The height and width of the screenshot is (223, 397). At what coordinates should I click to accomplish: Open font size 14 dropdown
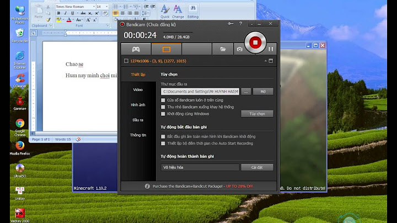(106, 7)
